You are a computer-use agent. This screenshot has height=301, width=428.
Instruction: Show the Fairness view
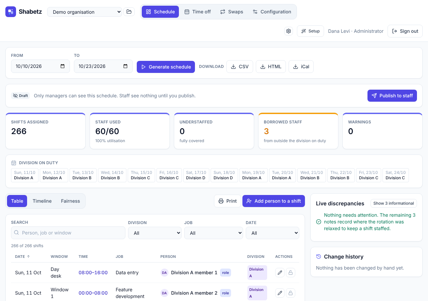pos(71,201)
